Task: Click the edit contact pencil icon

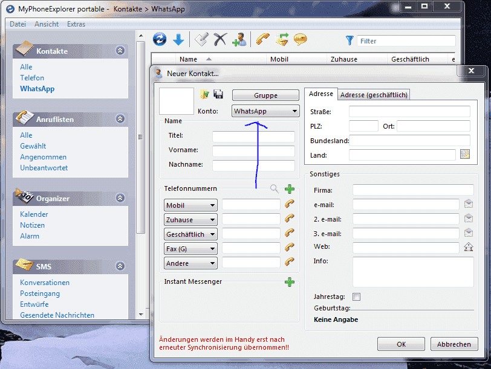Action: 202,40
